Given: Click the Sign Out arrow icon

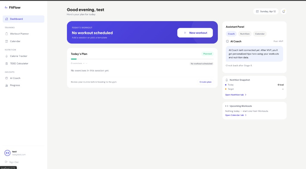Looking at the screenshot, I should (6, 162).
